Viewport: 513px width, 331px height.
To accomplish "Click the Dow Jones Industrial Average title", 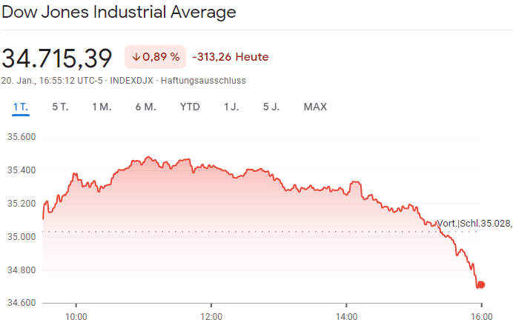I will [x=119, y=13].
